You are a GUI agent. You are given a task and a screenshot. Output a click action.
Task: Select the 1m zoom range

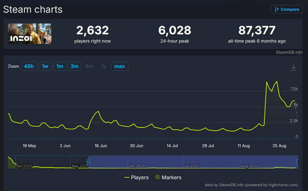(60, 66)
